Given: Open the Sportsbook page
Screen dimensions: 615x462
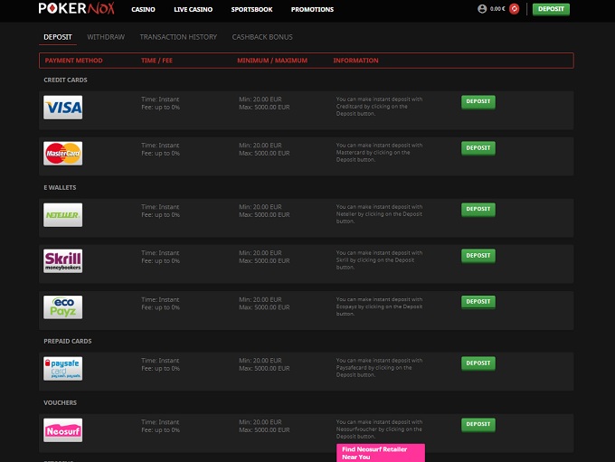Looking at the screenshot, I should click(253, 10).
